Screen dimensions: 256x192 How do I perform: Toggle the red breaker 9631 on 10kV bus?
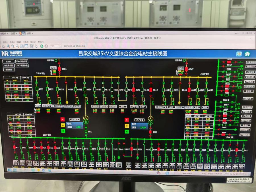pos(14,147)
